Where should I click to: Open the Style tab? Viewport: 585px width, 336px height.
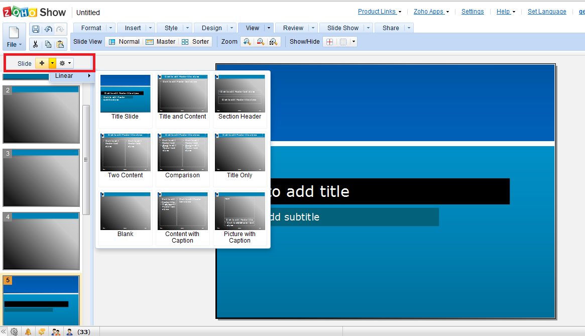click(x=171, y=28)
